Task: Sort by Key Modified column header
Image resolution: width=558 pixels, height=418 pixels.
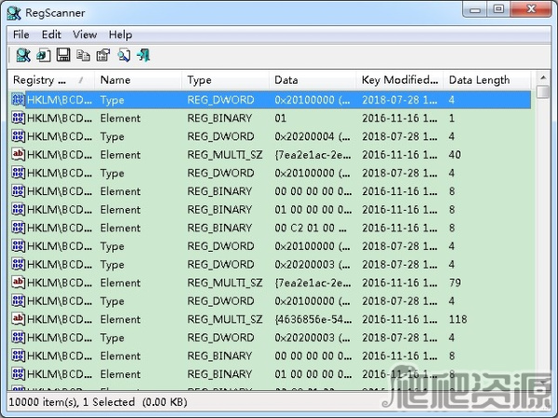Action: [400, 80]
